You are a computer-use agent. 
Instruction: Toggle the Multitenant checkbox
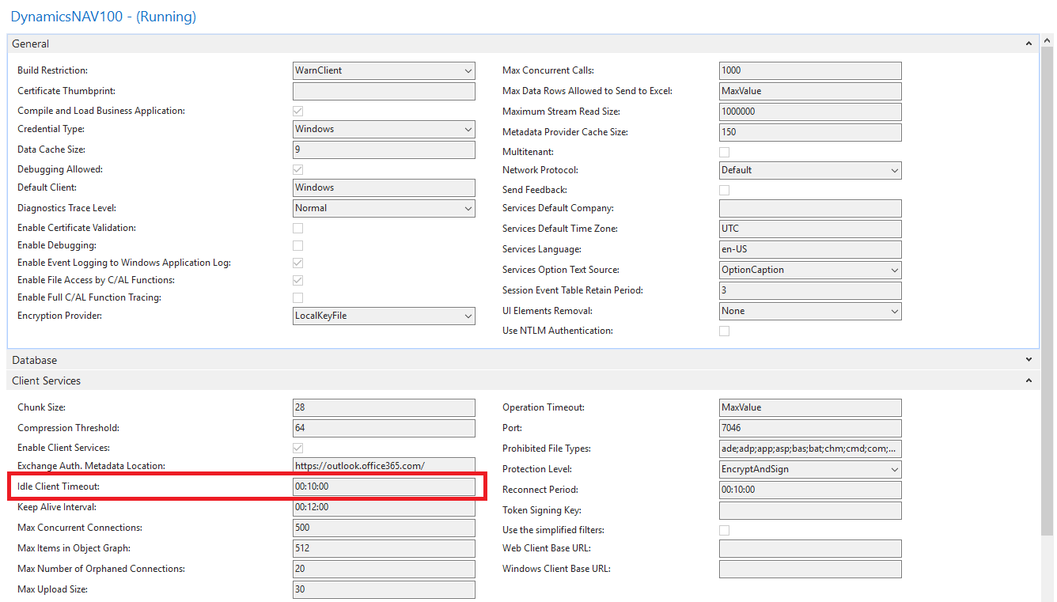tap(724, 152)
